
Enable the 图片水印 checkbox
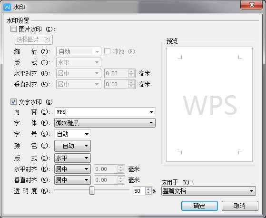coord(13,29)
